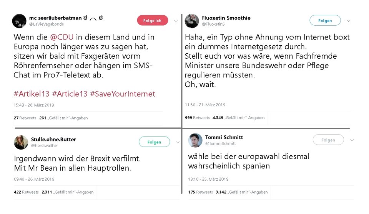Open the #Artikel13 hashtag
This screenshot has height=214, width=369.
(32, 94)
